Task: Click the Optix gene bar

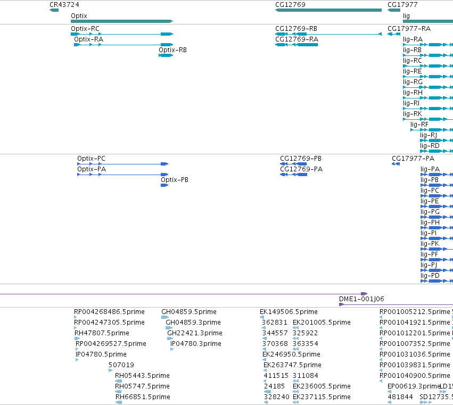Action: point(122,21)
